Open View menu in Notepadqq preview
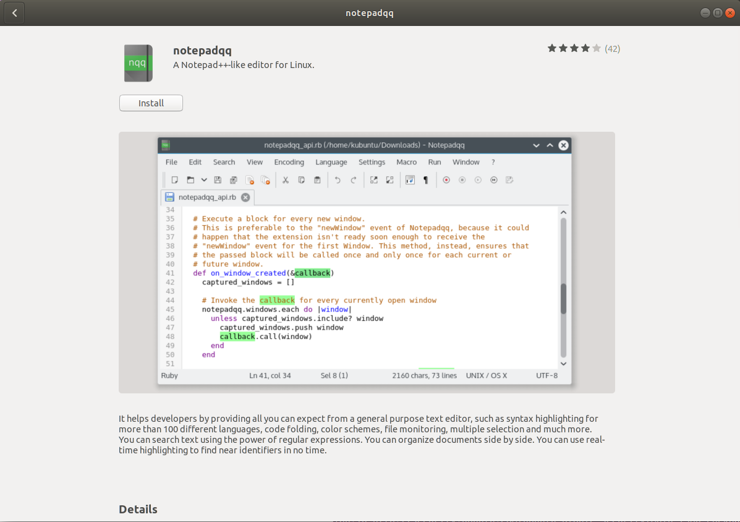 pos(254,162)
